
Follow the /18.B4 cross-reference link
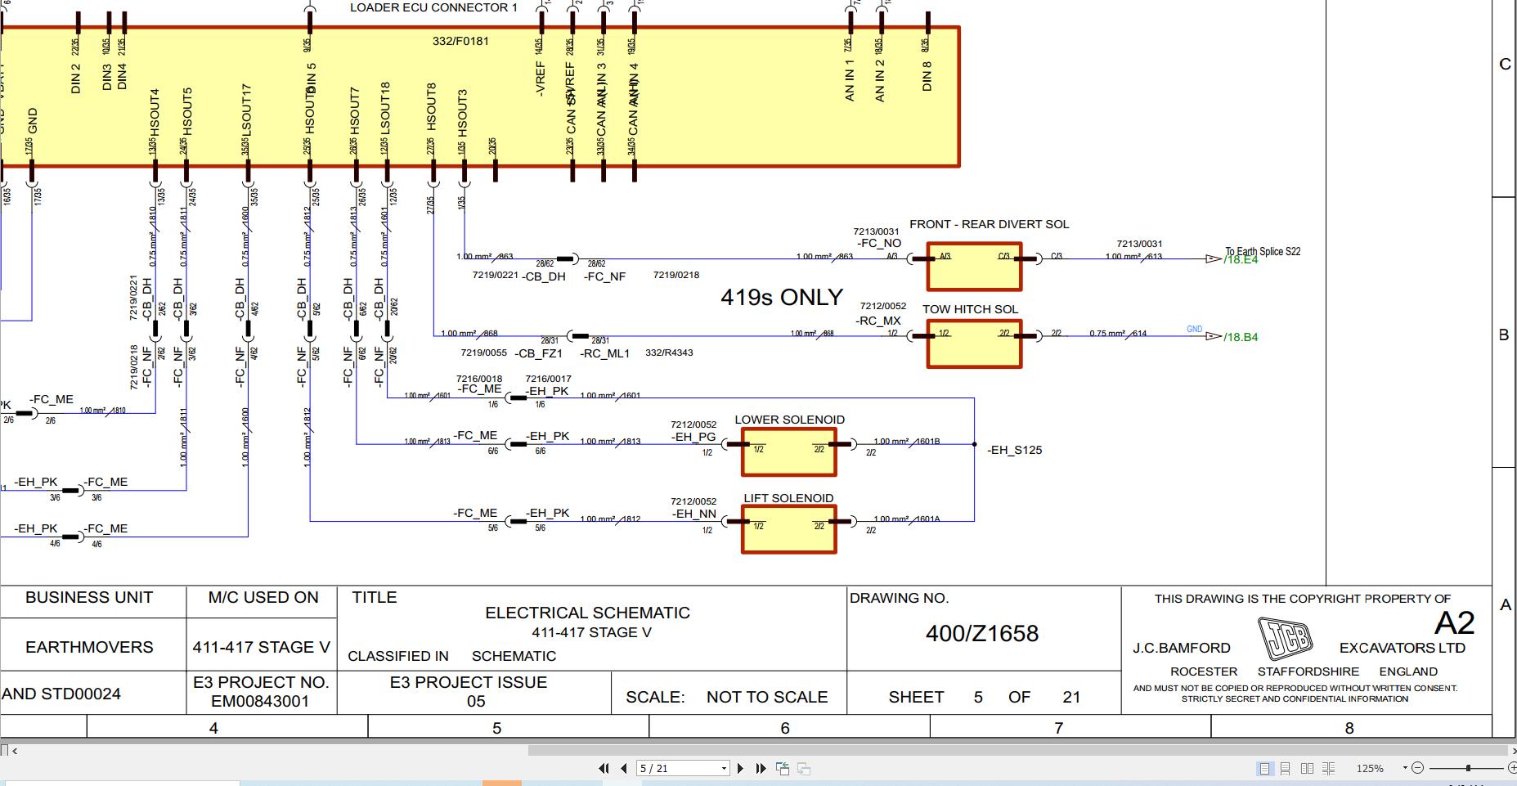click(1238, 337)
